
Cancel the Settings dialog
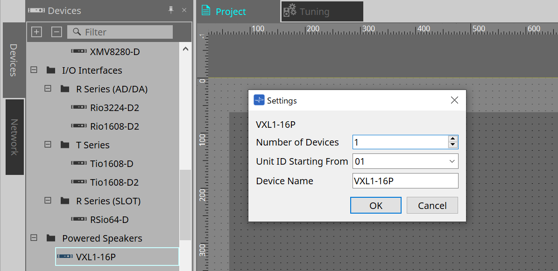432,205
